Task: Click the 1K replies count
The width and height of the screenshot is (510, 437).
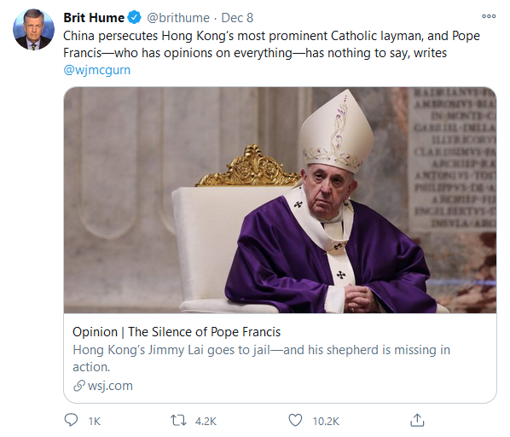Action: pos(95,422)
